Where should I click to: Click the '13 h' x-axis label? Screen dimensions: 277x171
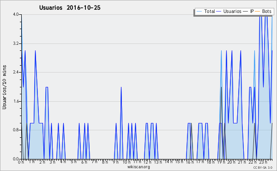coord(158,162)
